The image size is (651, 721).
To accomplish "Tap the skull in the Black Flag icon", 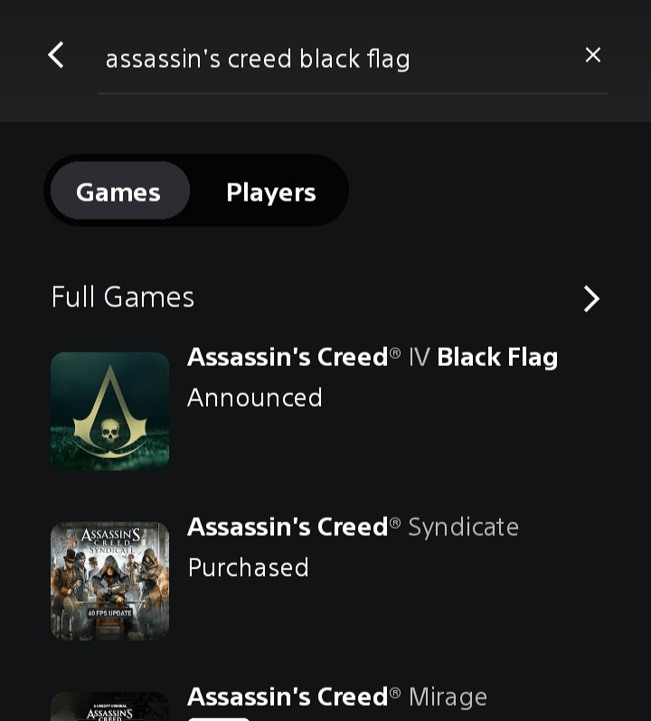I will pos(110,431).
